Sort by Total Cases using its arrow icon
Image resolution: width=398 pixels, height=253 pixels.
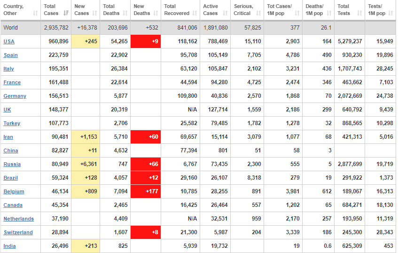coord(65,14)
